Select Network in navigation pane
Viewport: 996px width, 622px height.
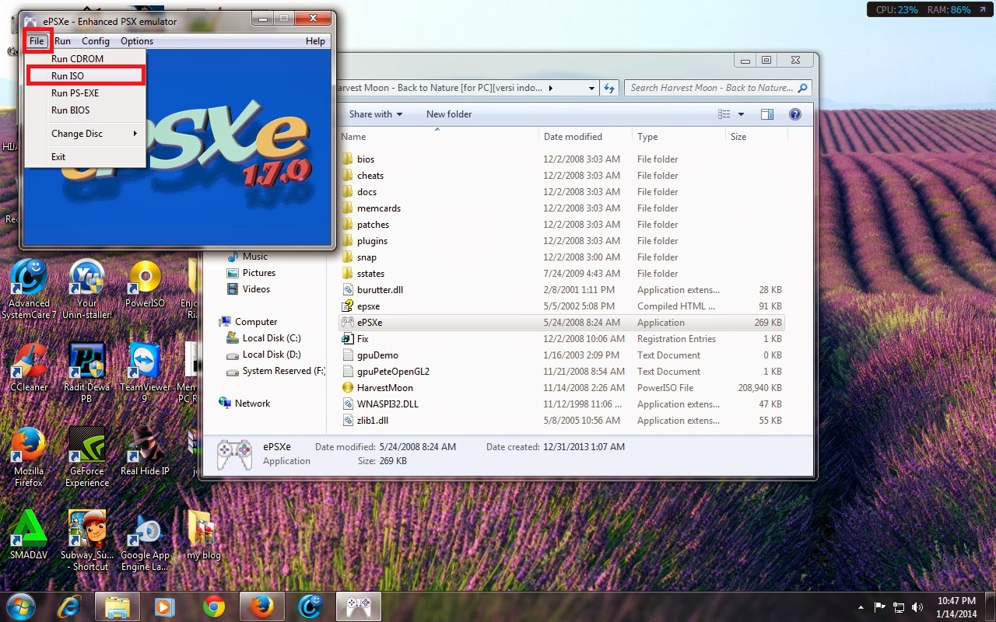tap(245, 404)
